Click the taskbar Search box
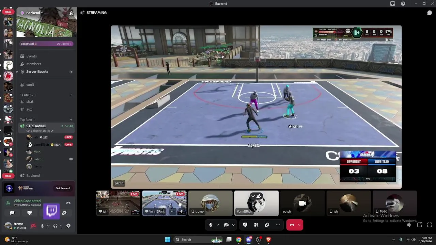The width and height of the screenshot is (436, 245). [199, 240]
